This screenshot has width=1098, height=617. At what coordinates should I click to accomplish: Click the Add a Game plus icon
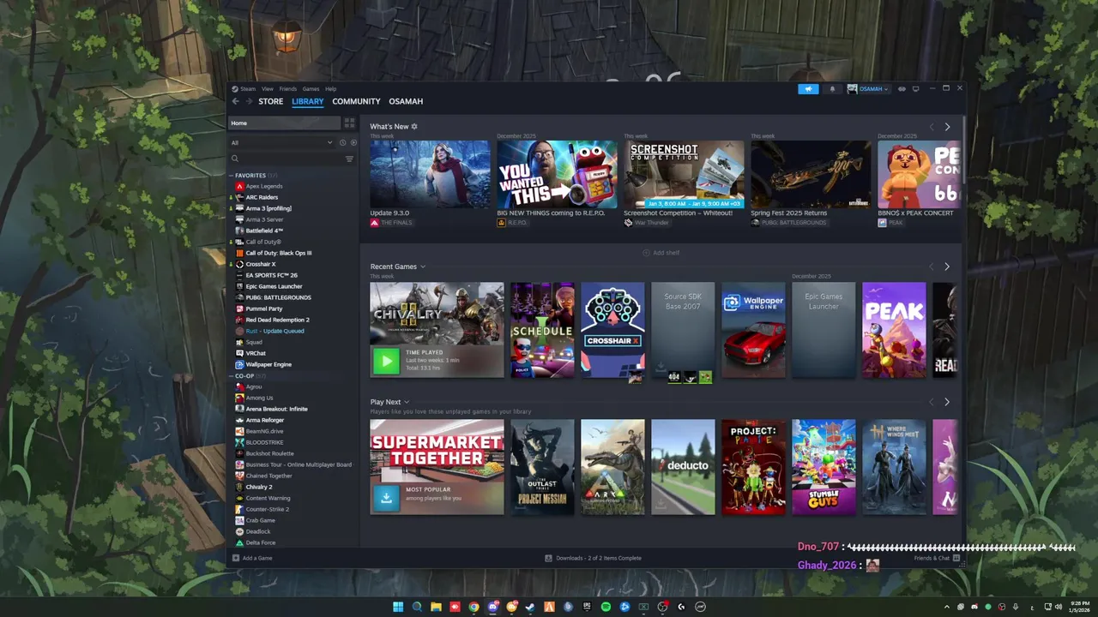236,558
